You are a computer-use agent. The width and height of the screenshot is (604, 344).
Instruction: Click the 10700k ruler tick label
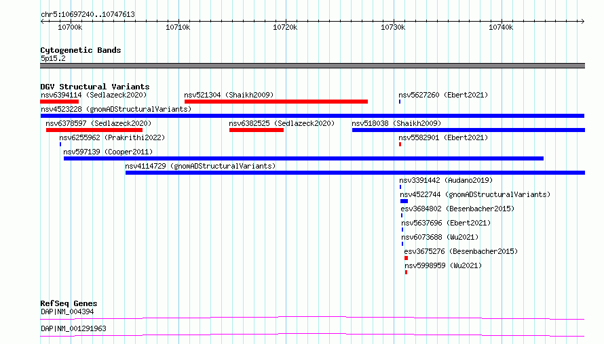click(x=70, y=27)
